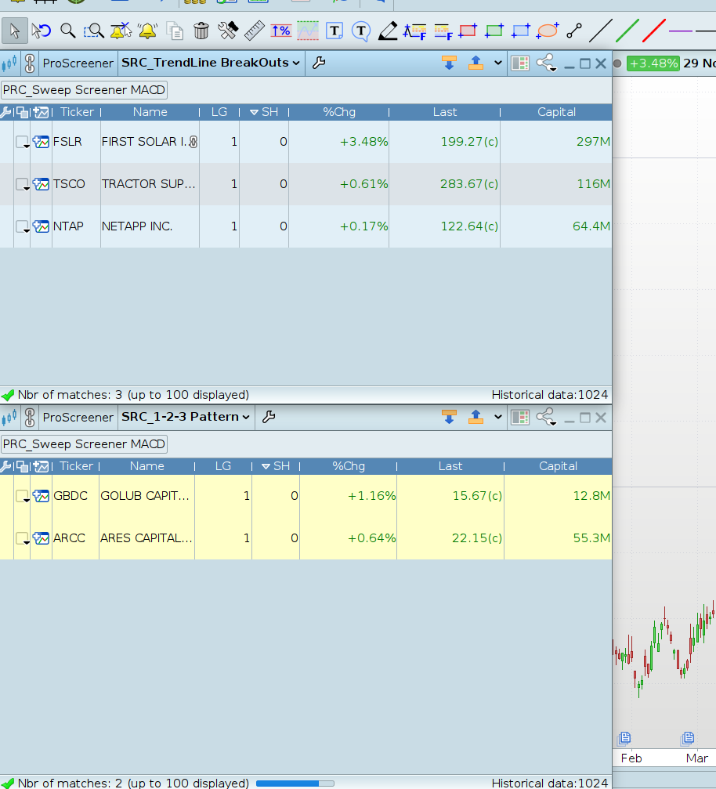The width and height of the screenshot is (716, 789).
Task: Select the red rectangle drawing tool
Action: pyautogui.click(x=468, y=31)
